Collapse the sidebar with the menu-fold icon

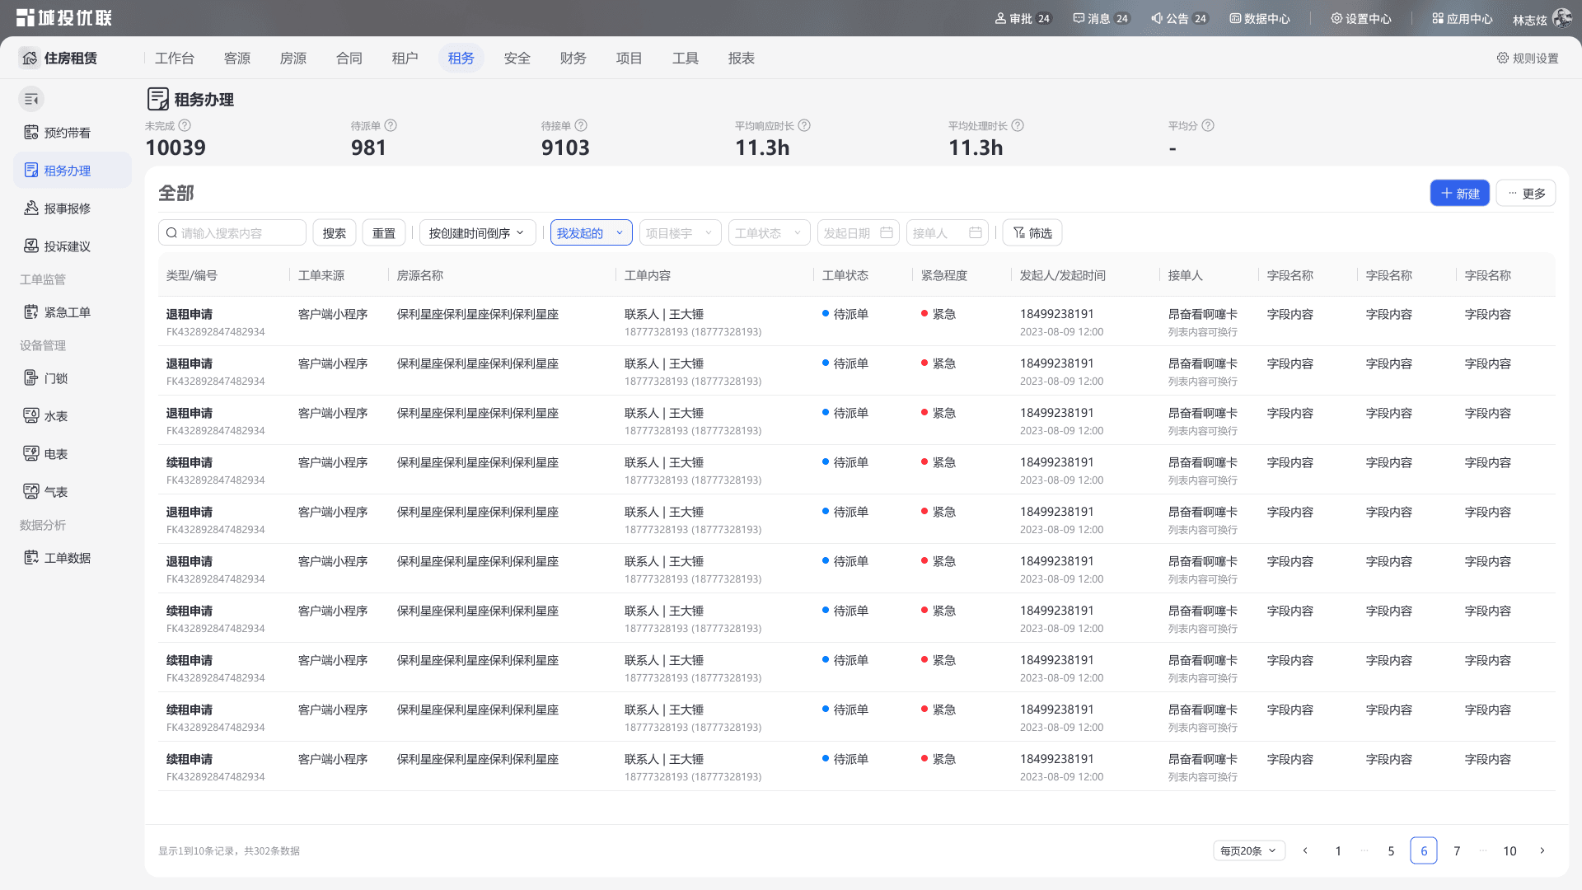pyautogui.click(x=31, y=100)
